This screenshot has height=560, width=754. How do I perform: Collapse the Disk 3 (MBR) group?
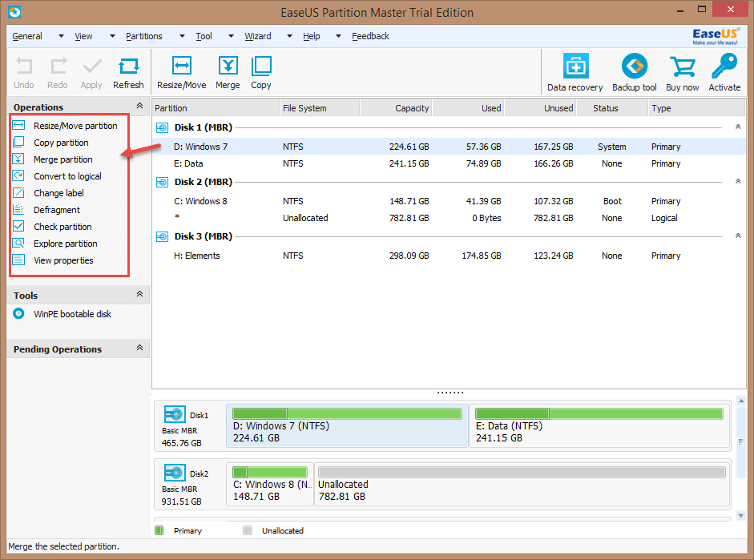(x=738, y=236)
